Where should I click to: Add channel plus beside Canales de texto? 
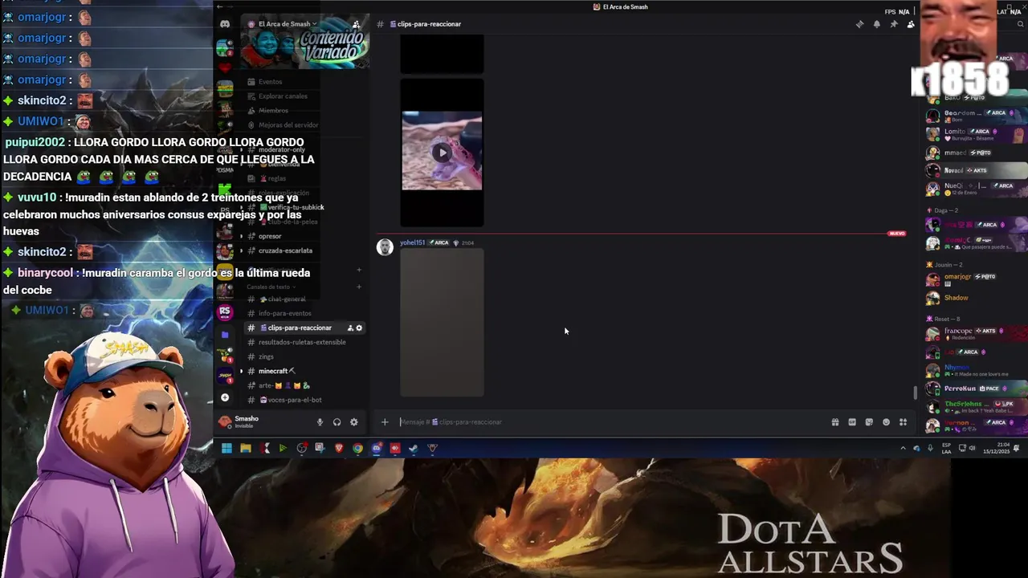(x=359, y=287)
